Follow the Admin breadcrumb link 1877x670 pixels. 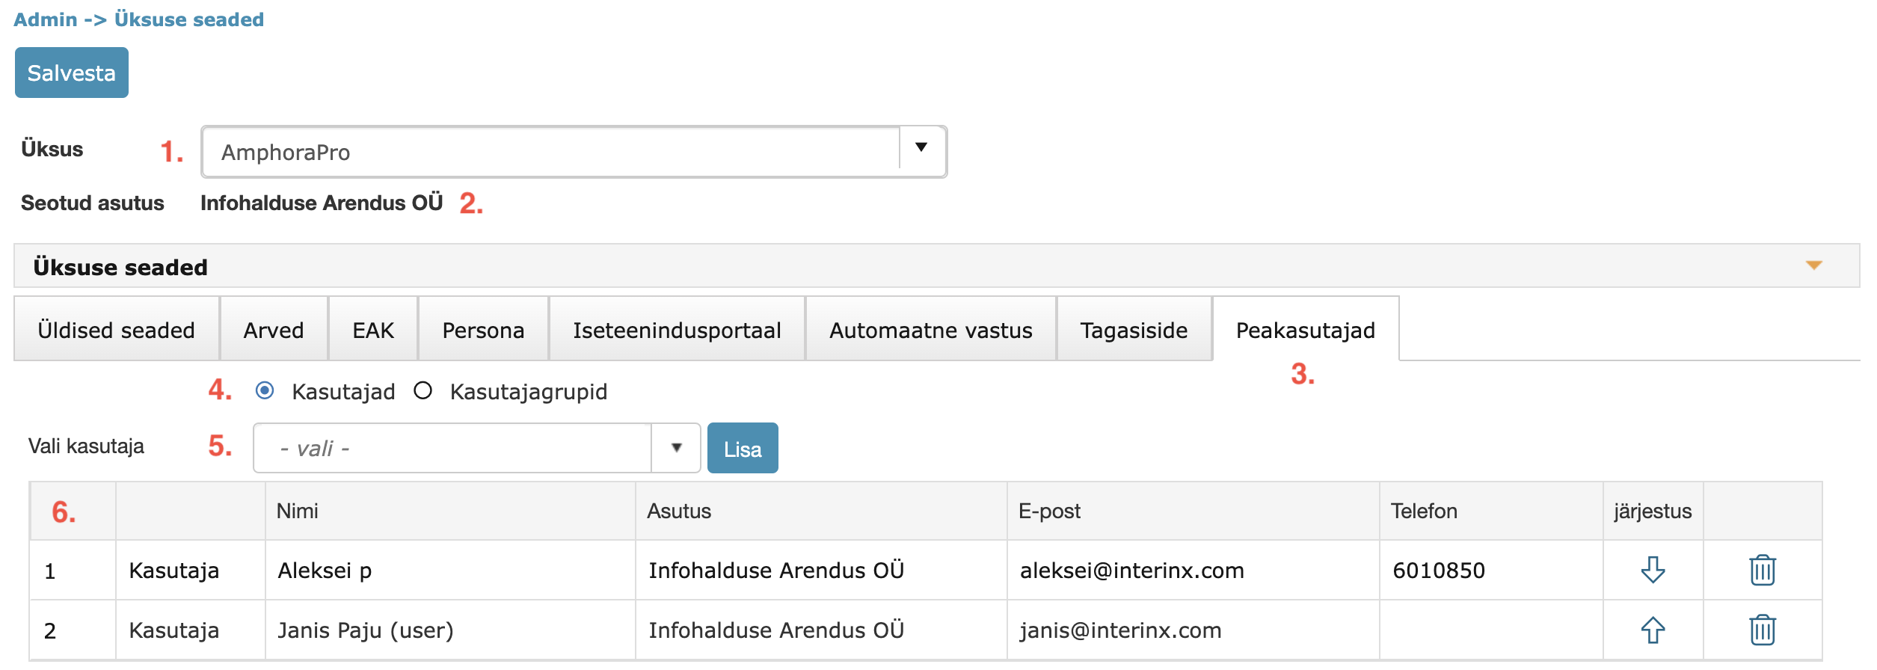46,19
